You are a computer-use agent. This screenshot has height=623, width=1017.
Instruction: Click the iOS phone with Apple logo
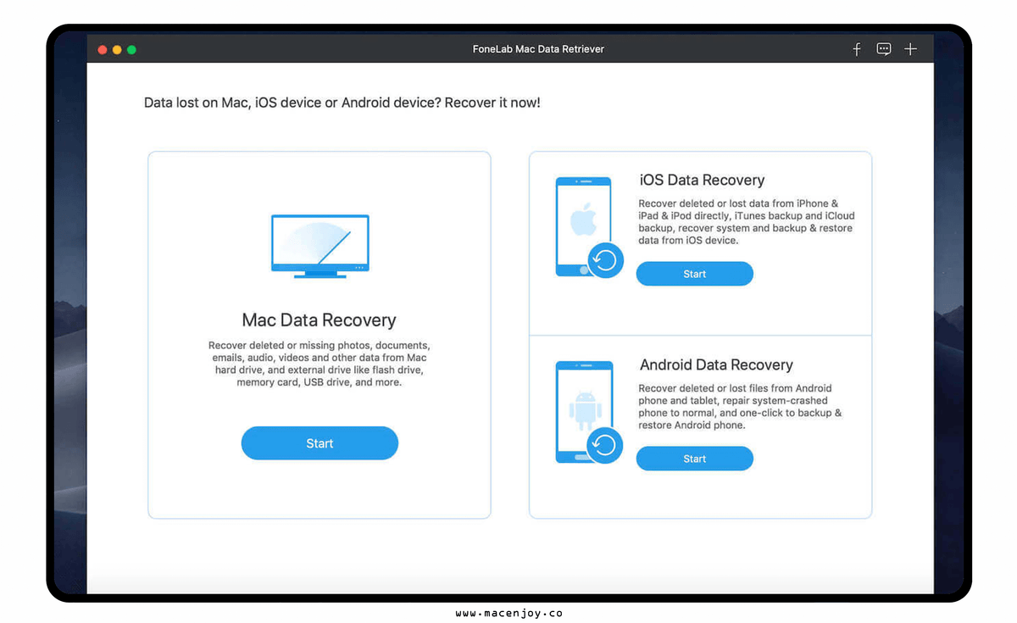[588, 226]
